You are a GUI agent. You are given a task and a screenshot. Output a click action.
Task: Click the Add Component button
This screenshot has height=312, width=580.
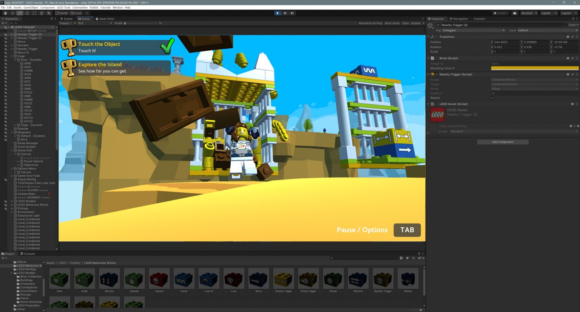tap(503, 142)
